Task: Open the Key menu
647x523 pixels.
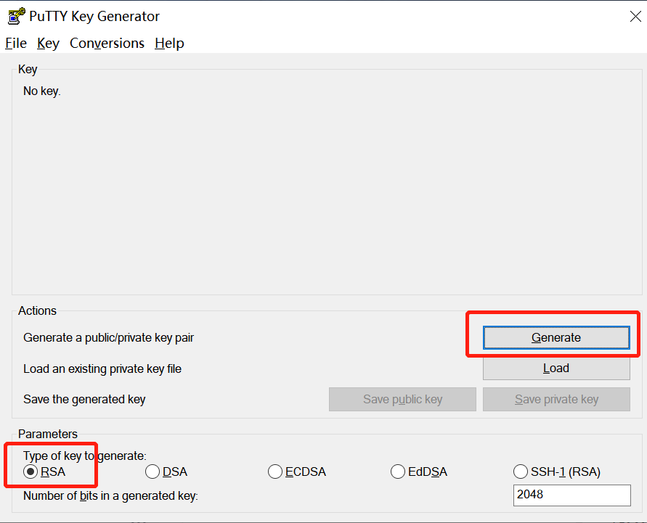Action: click(48, 44)
